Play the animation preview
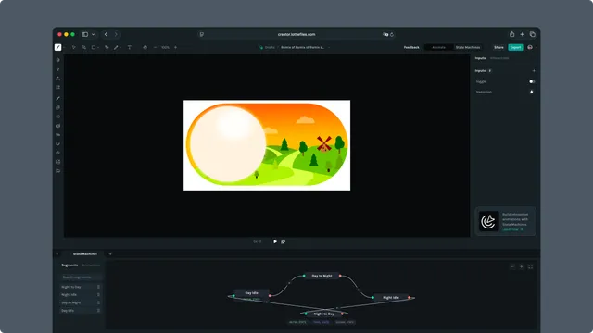This screenshot has width=593, height=333. pyautogui.click(x=275, y=241)
